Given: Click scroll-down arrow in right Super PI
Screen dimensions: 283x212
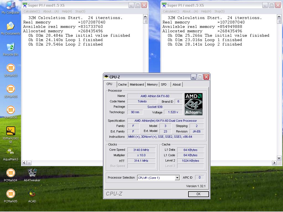Looking at the screenshot, I should [x=279, y=158].
